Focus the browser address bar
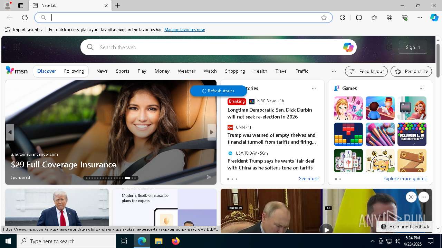442x248 pixels. pos(183,18)
